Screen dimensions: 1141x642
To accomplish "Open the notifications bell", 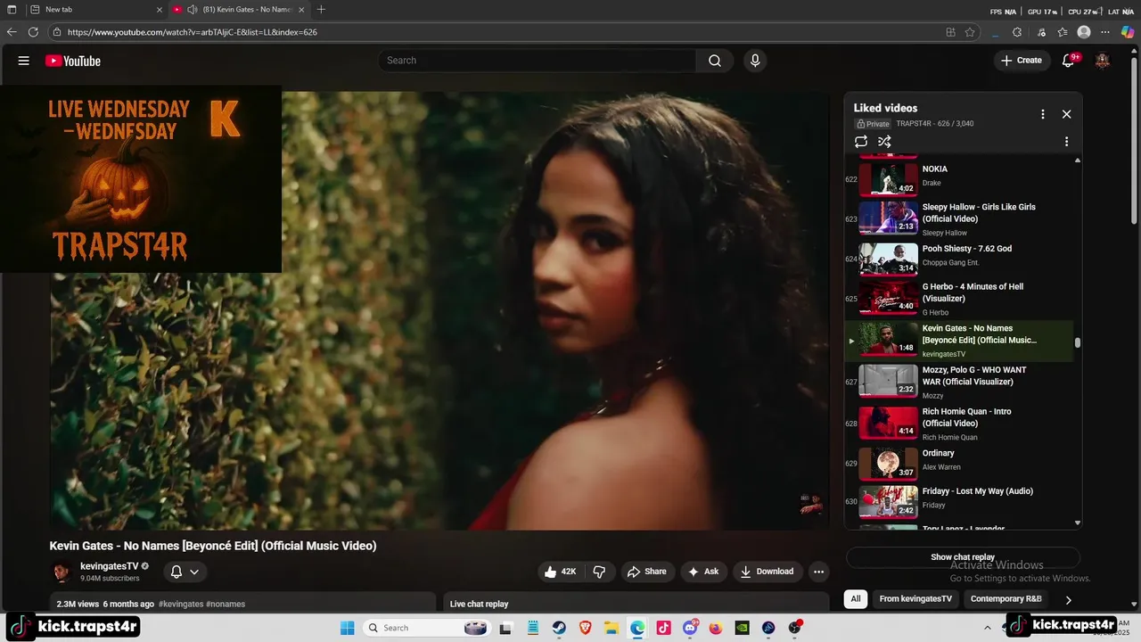I will coord(1069,61).
